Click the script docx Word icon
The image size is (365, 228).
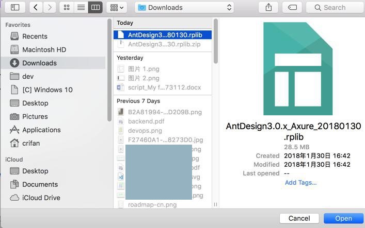pos(121,87)
